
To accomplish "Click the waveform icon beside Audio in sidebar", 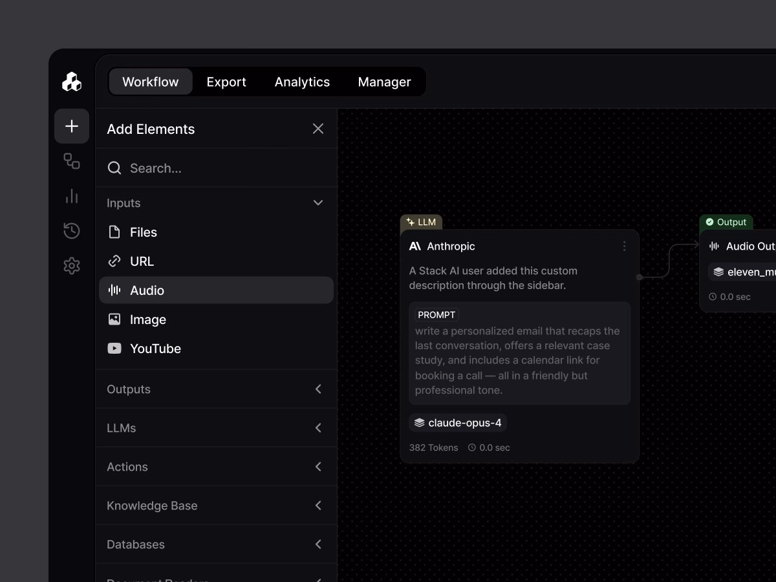I will (x=114, y=290).
